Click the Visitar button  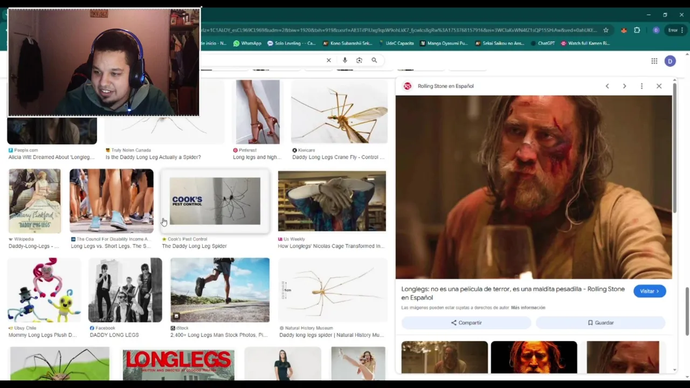click(x=650, y=291)
